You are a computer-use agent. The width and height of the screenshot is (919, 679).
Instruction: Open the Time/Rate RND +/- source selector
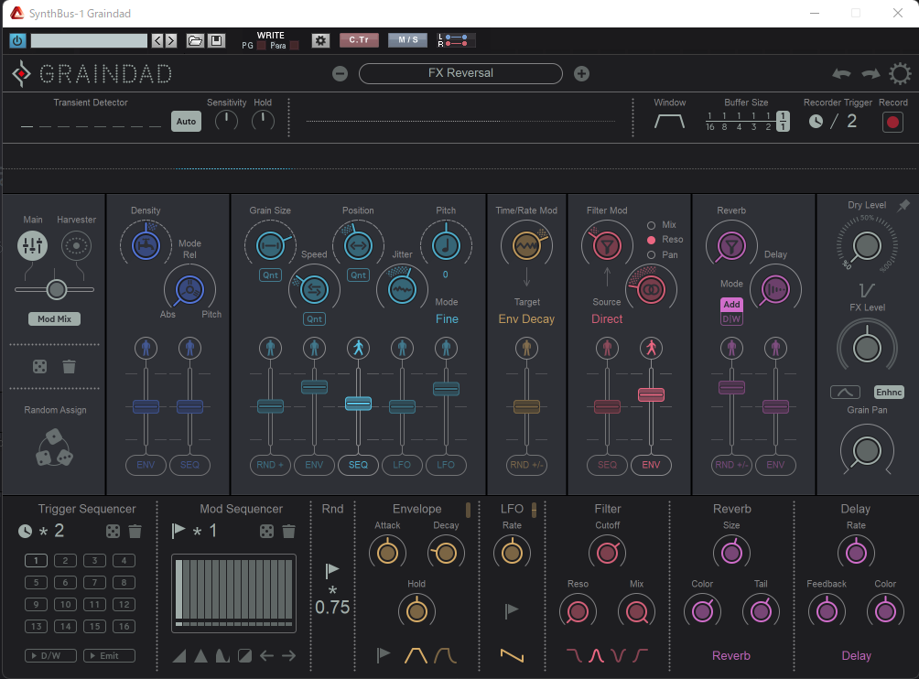526,465
